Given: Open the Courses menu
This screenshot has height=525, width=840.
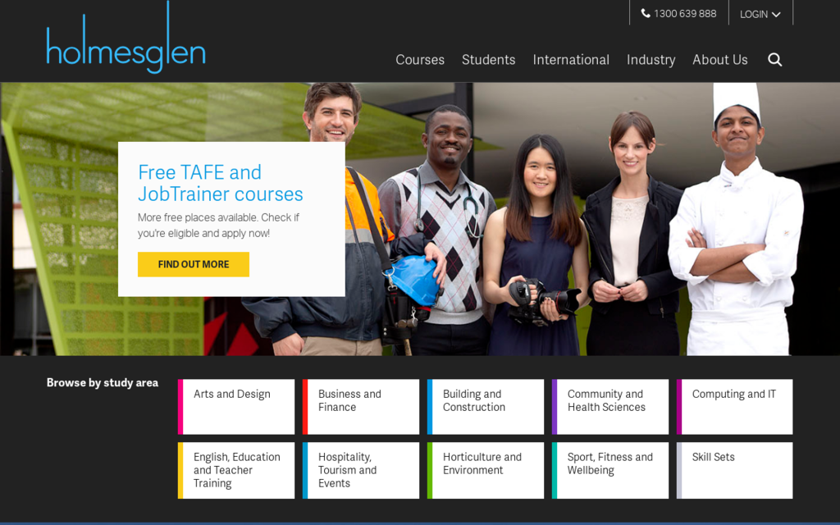Looking at the screenshot, I should (x=420, y=60).
